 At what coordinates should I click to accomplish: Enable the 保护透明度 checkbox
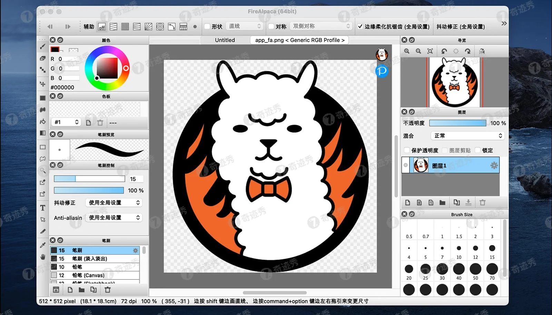click(407, 150)
